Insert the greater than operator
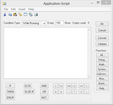 click(x=87, y=86)
